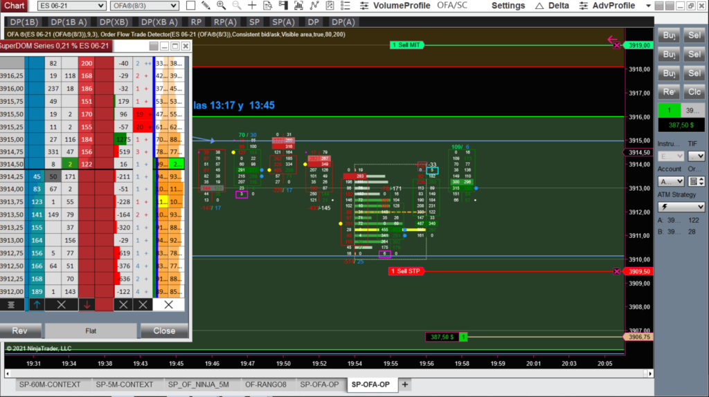The image size is (709, 397).
Task: Click the Delta toolbar button
Action: click(x=559, y=6)
